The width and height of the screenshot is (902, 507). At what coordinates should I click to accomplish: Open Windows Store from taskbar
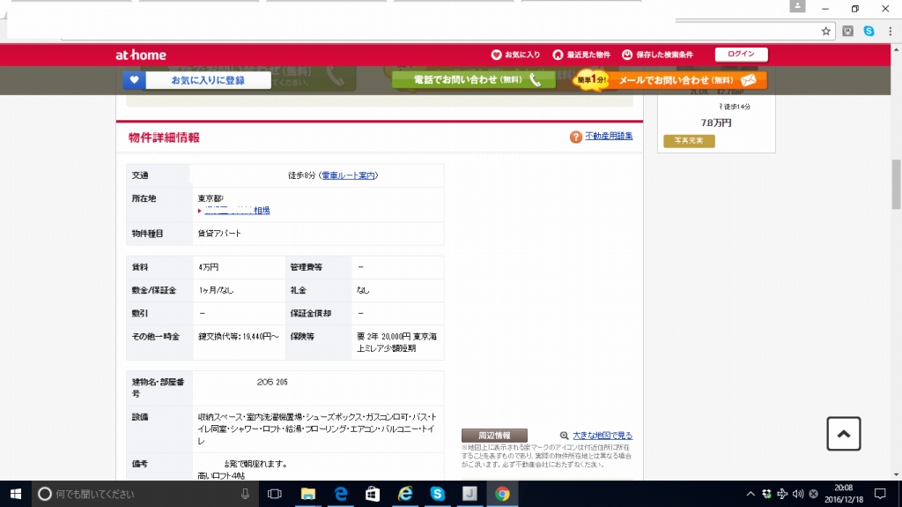tap(373, 494)
